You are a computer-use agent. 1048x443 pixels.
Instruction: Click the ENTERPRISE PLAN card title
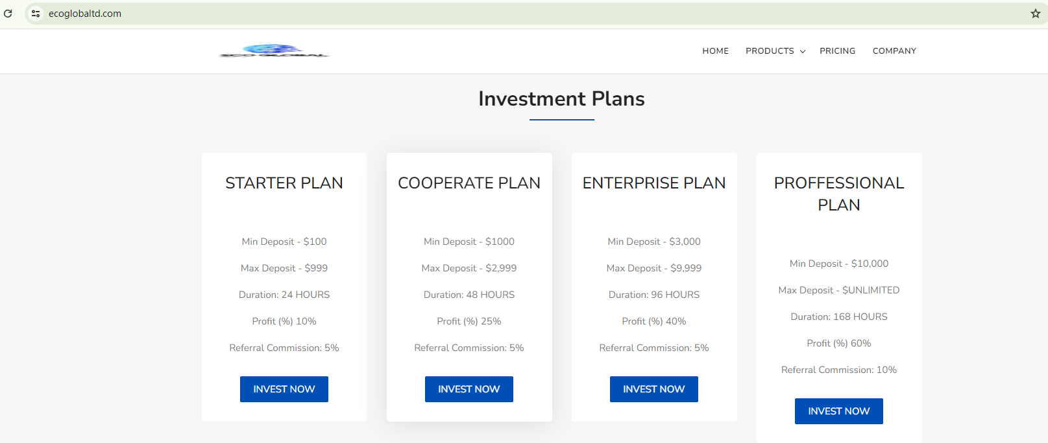click(654, 183)
